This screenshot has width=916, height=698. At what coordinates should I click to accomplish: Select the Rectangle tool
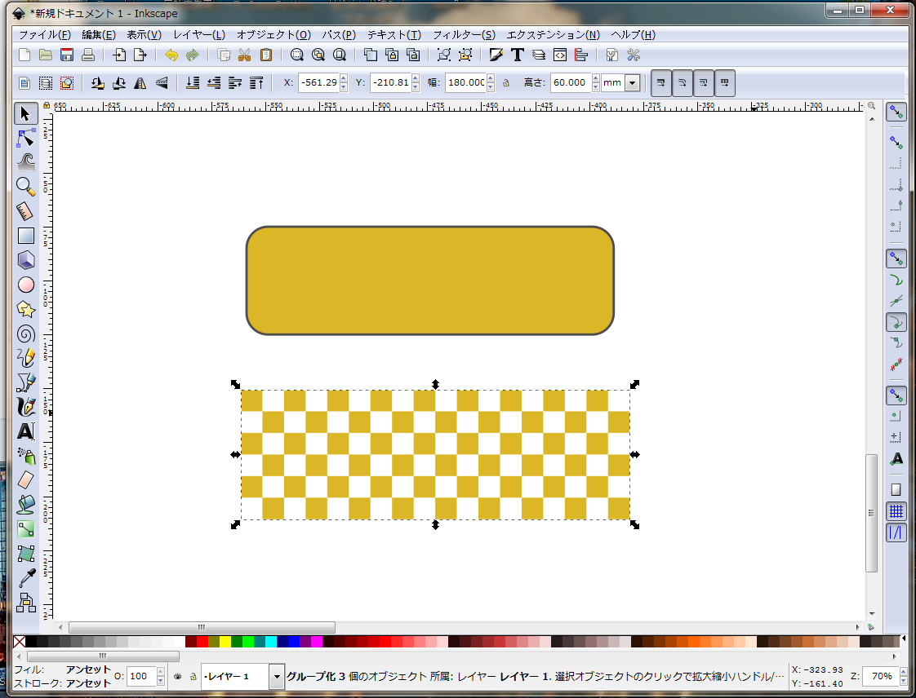click(26, 236)
